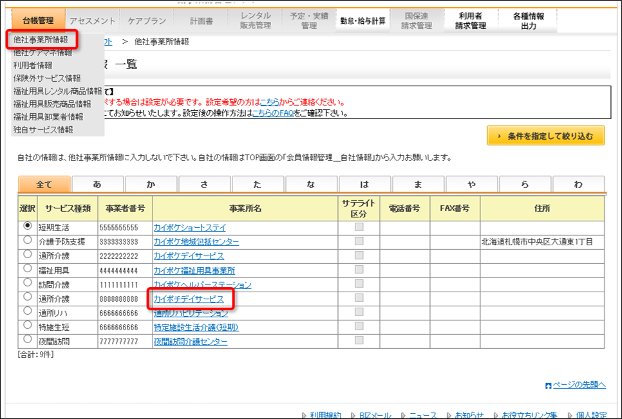The height and width of the screenshot is (419, 622).
Task: Filter the list by た tab
Action: pos(258,184)
